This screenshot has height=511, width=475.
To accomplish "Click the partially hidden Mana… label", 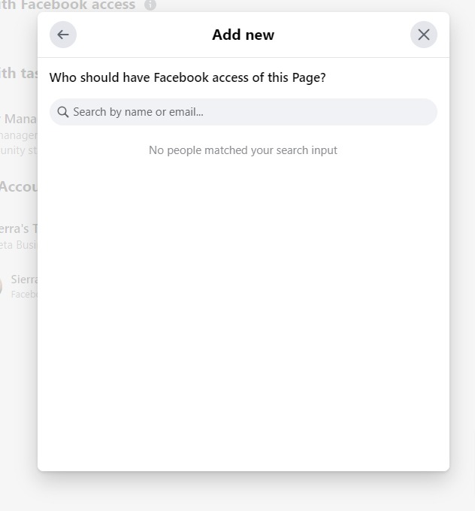I will [x=20, y=119].
